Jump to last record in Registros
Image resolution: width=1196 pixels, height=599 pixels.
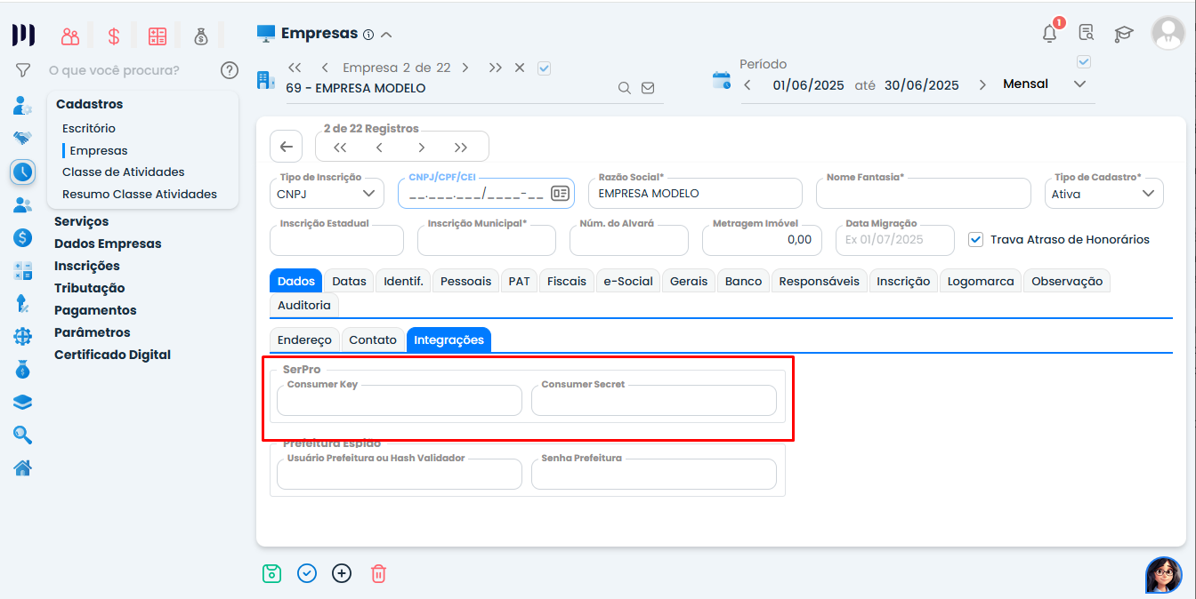461,148
